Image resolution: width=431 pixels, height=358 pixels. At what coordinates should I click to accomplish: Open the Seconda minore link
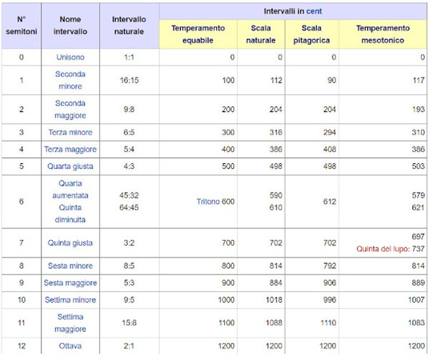point(75,80)
